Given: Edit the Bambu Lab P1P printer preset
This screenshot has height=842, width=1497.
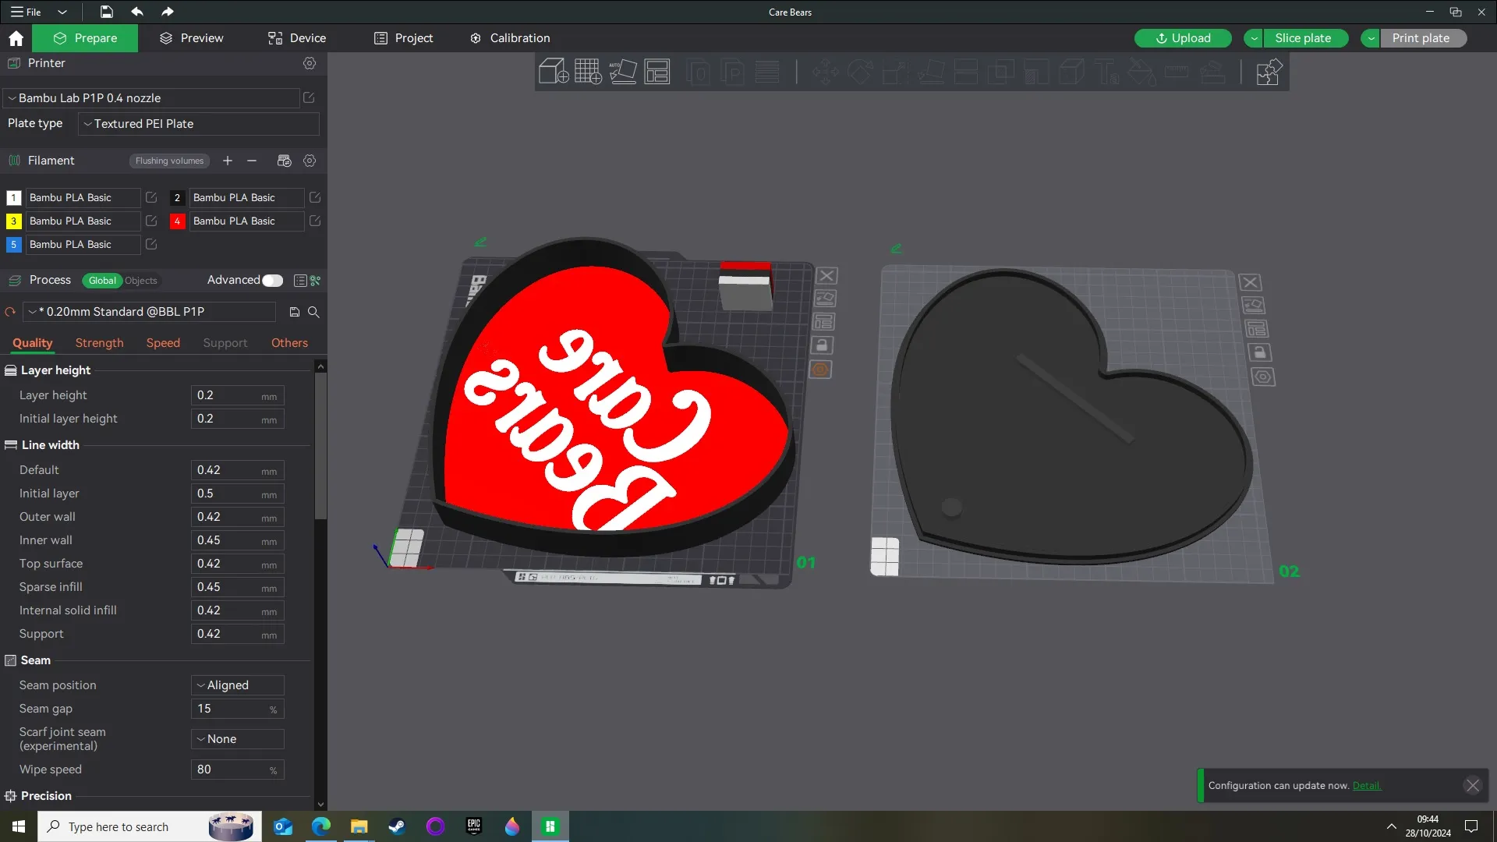Looking at the screenshot, I should (x=309, y=98).
